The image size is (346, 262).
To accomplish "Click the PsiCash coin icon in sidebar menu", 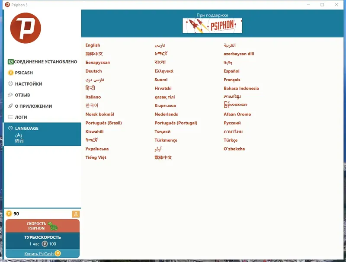I will pyautogui.click(x=10, y=73).
